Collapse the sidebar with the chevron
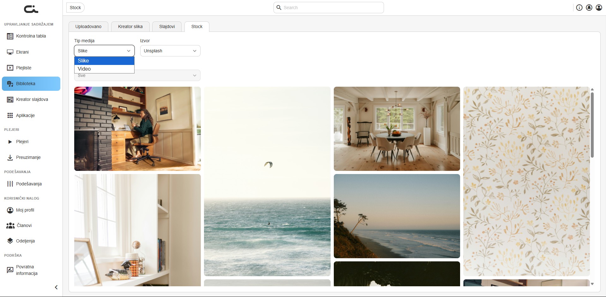The image size is (606, 297). tap(56, 287)
